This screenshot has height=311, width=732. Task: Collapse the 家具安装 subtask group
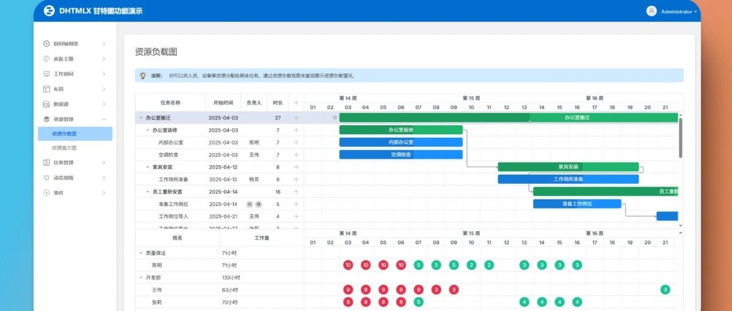click(148, 168)
